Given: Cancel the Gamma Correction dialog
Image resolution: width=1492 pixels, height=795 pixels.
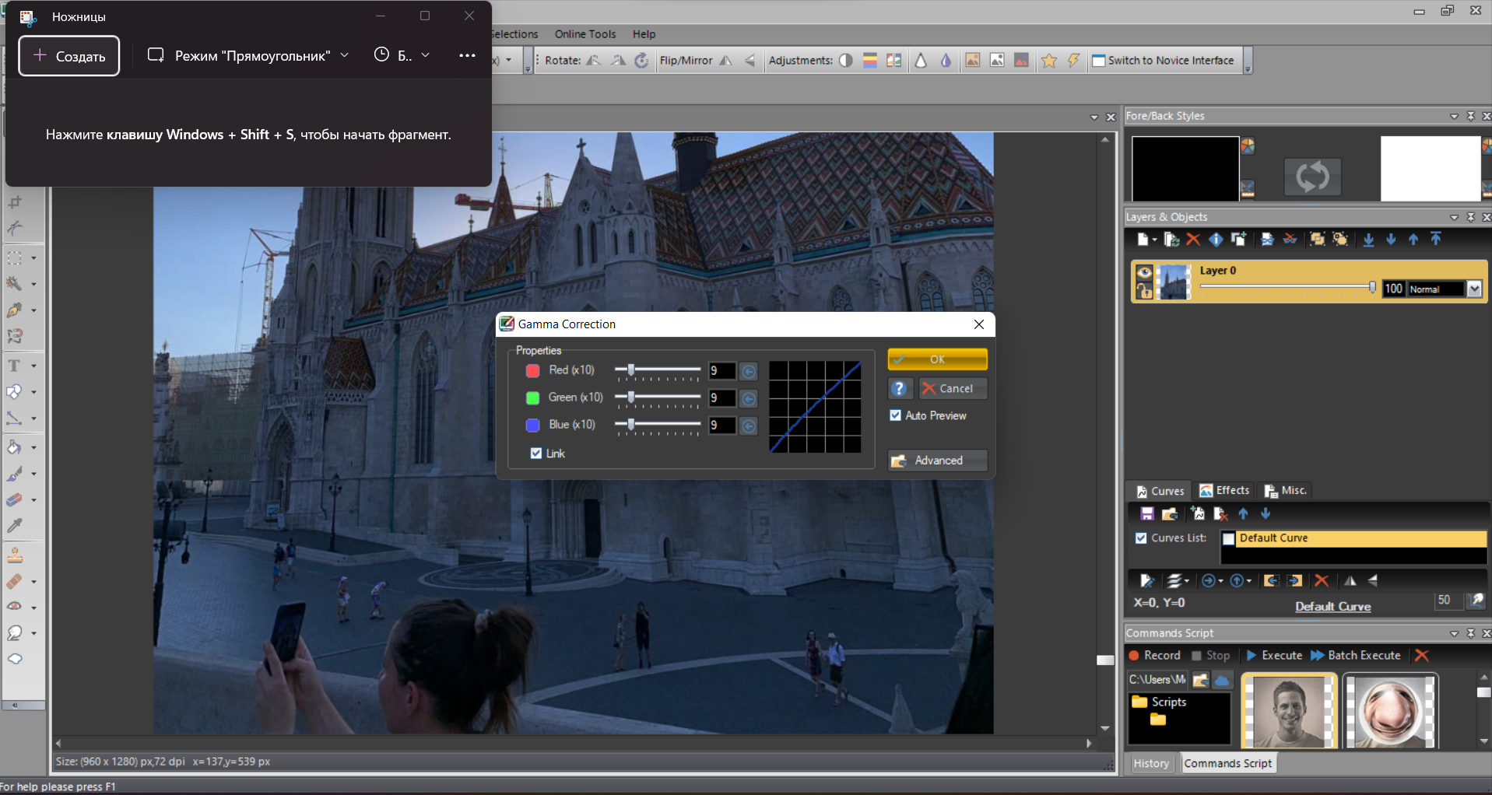Looking at the screenshot, I should [953, 388].
